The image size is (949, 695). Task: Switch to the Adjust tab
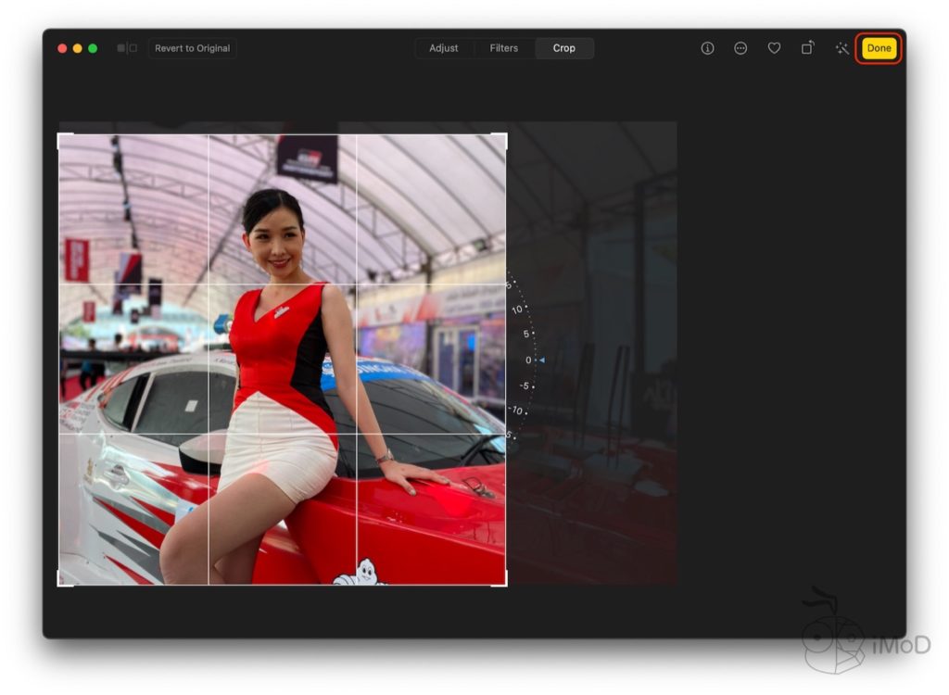[443, 48]
